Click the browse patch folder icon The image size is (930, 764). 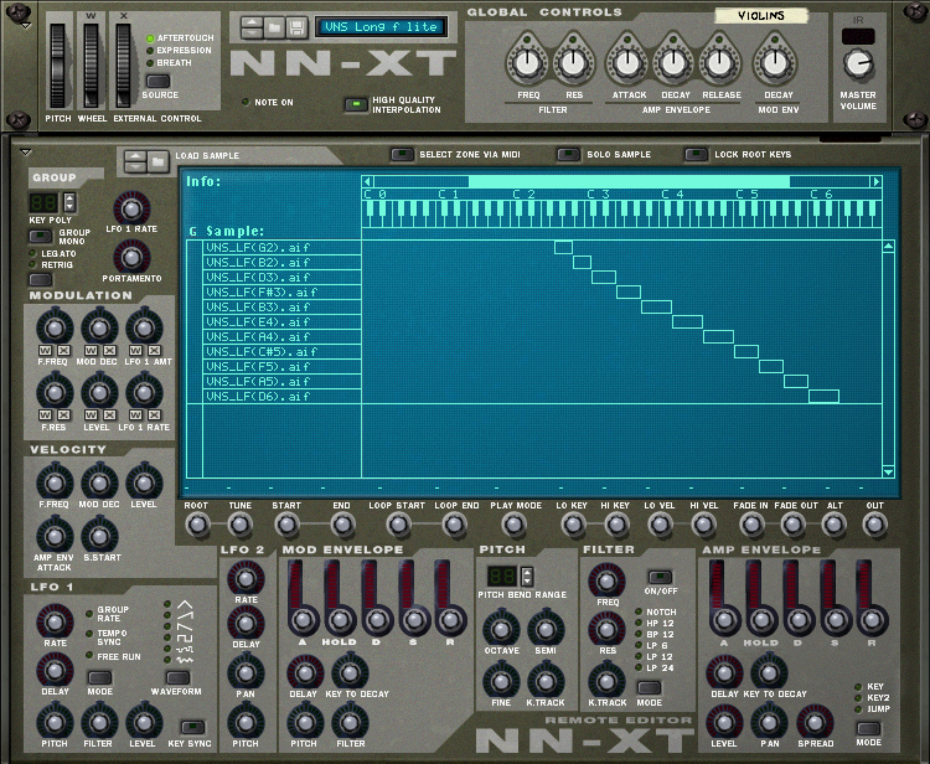[x=275, y=28]
